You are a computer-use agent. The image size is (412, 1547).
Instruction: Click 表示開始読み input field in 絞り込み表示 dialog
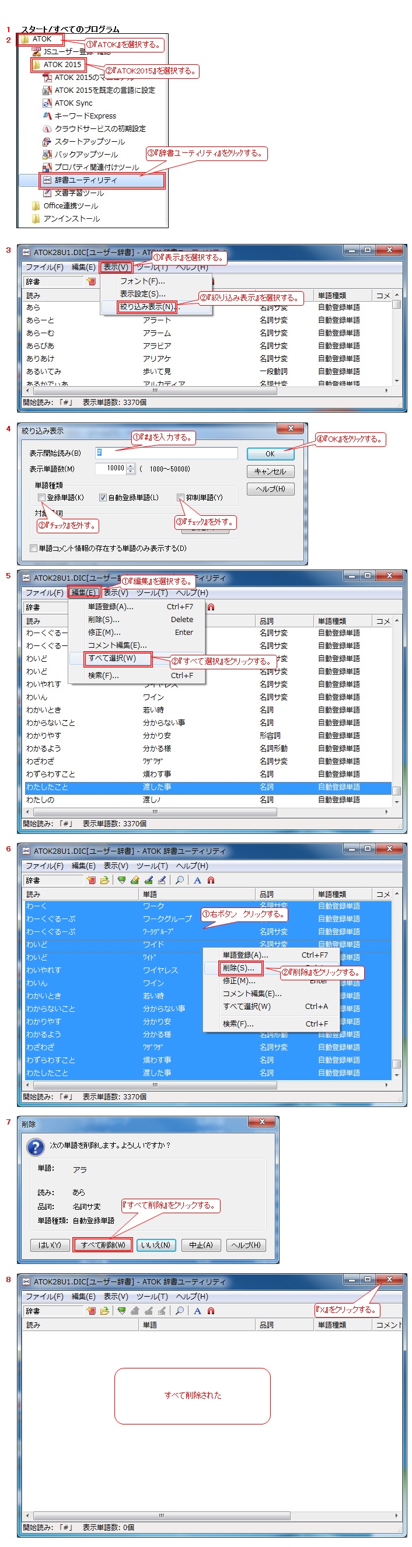click(166, 453)
